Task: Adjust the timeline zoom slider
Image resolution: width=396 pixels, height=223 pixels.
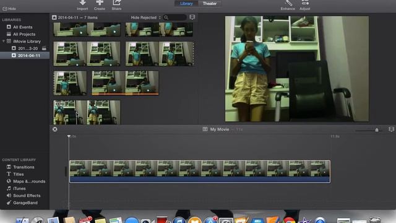Action: [377, 130]
